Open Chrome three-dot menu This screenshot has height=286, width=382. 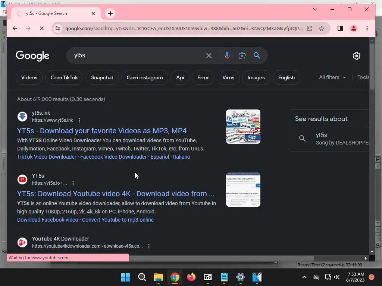pyautogui.click(x=367, y=28)
